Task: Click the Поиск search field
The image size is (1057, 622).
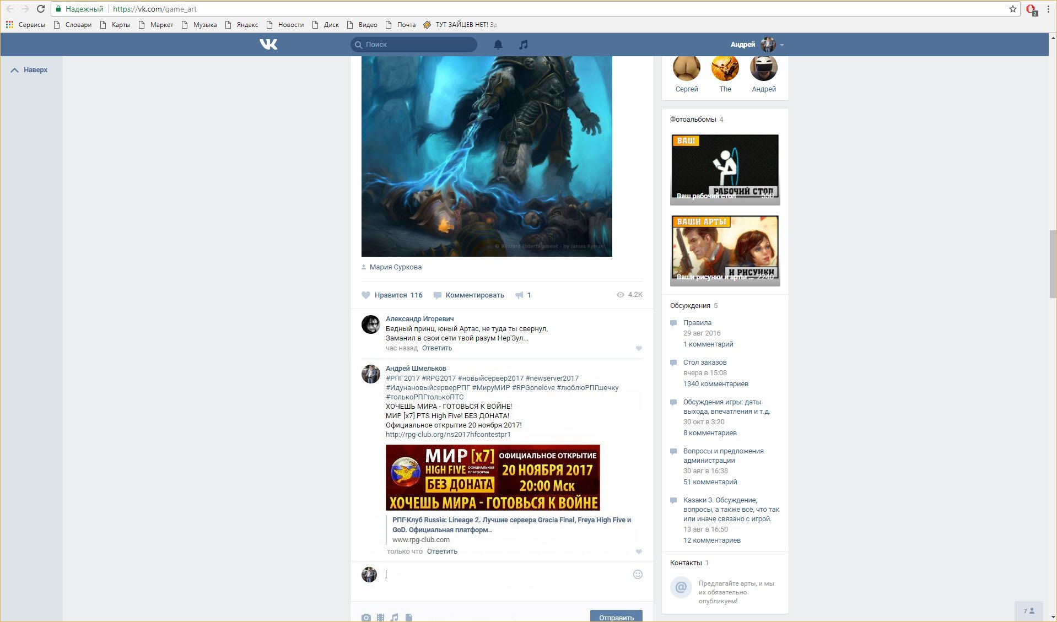Action: 414,45
